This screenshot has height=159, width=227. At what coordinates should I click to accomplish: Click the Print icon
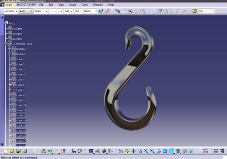click(x=25, y=151)
